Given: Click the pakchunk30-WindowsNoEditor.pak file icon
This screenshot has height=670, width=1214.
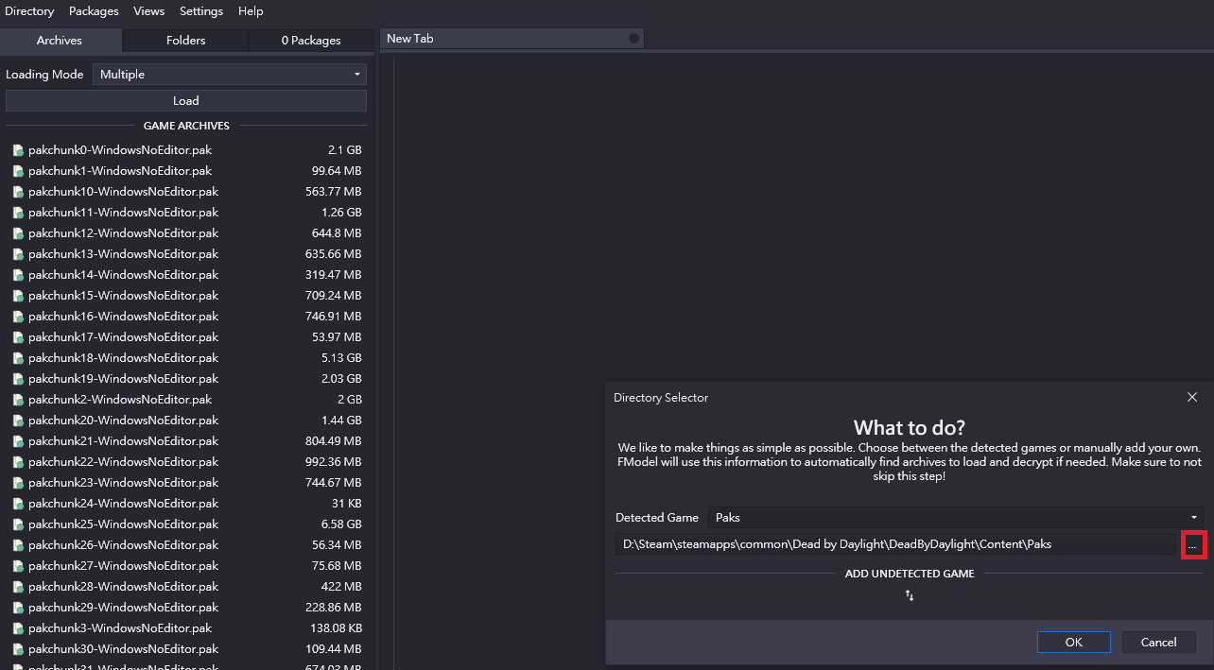Looking at the screenshot, I should 18,649.
